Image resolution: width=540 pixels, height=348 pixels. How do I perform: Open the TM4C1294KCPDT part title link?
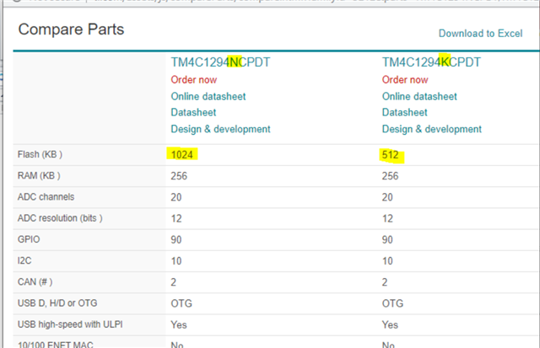point(431,62)
